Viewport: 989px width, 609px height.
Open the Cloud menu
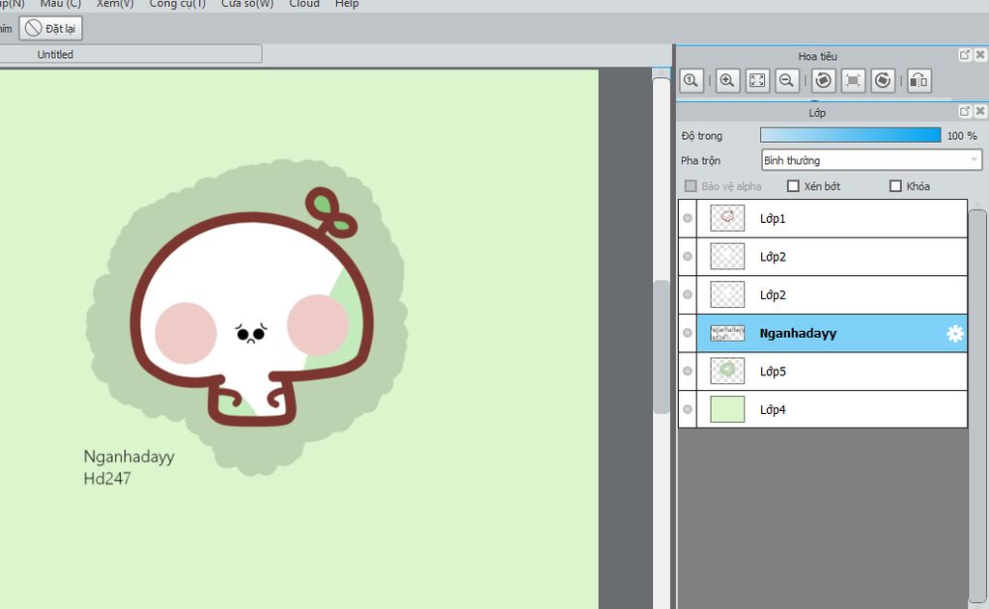304,4
